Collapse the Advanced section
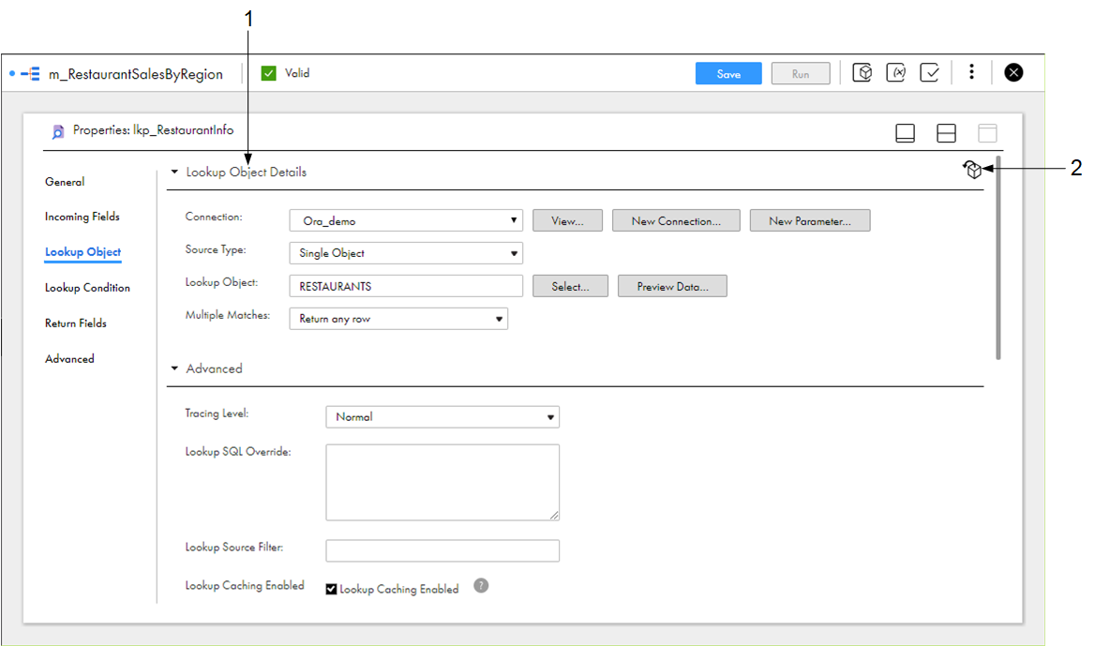The width and height of the screenshot is (1095, 646). coord(174,368)
